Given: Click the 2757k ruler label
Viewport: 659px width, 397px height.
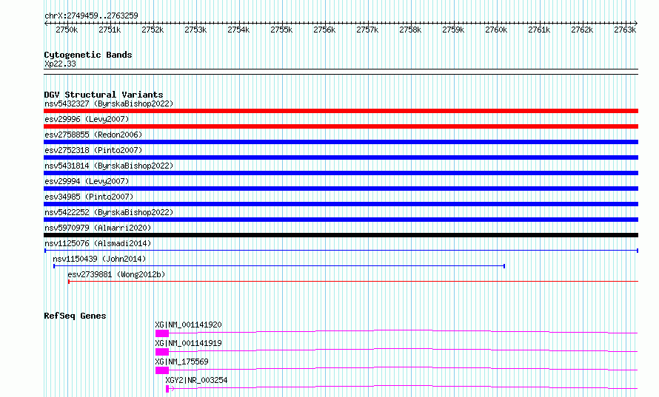Looking at the screenshot, I should tap(367, 30).
